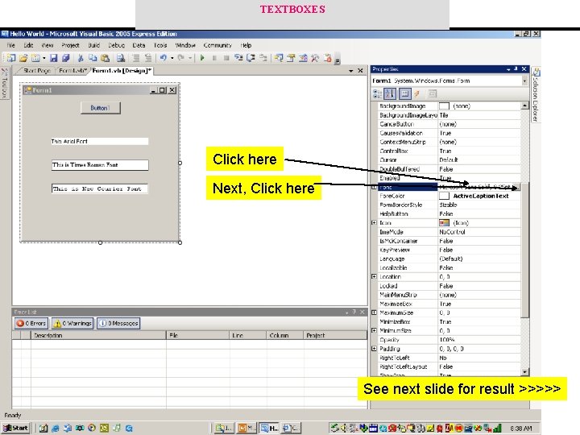Viewport: 580px width, 435px height.
Task: Open the Debug menu
Action: 116,45
